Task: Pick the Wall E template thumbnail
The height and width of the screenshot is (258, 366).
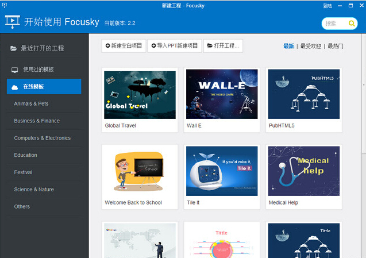Action: [222, 94]
